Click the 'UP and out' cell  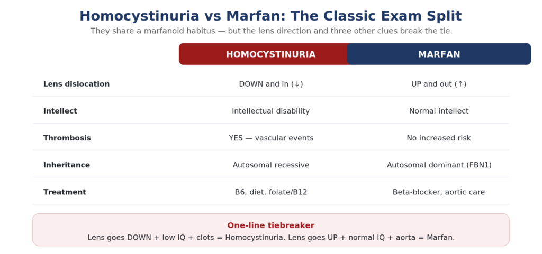pyautogui.click(x=439, y=84)
